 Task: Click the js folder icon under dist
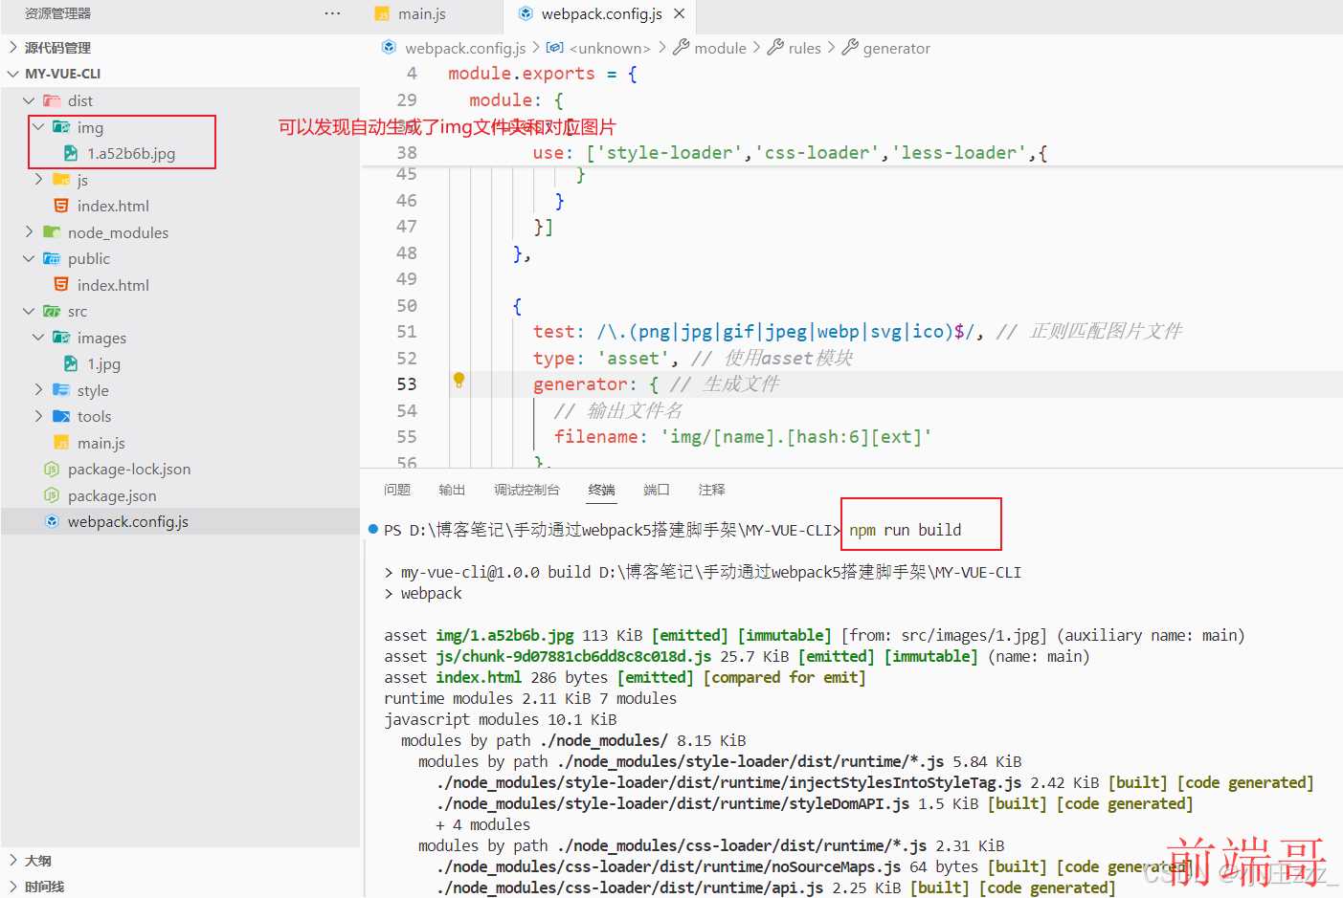click(61, 180)
